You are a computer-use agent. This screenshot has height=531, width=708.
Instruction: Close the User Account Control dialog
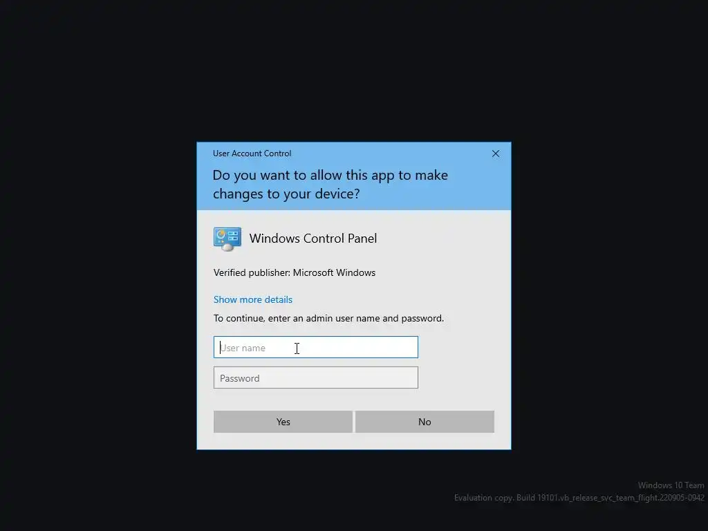click(496, 153)
